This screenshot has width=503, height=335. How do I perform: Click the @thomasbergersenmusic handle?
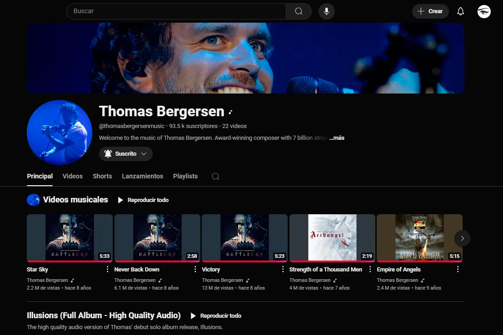131,126
